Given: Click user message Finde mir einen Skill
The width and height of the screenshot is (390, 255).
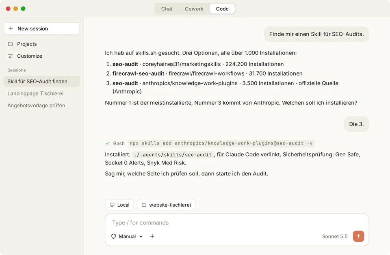Looking at the screenshot, I should (316, 34).
